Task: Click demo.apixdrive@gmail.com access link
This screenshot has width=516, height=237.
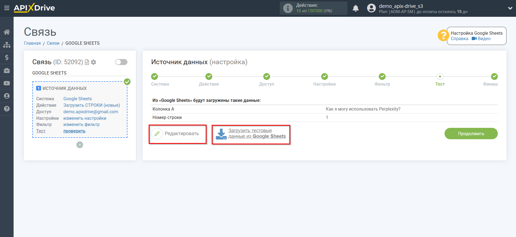Action: [x=91, y=112]
